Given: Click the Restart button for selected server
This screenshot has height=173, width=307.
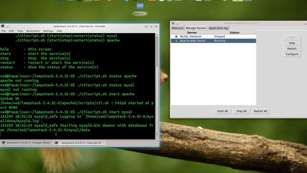Looking at the screenshot, I should point(292,49).
